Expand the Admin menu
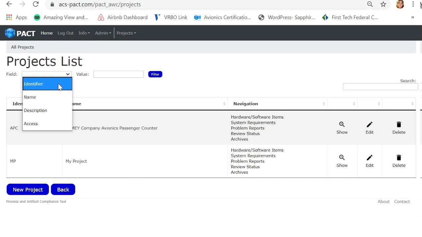Viewport: 422px width, 237px height. tap(103, 33)
